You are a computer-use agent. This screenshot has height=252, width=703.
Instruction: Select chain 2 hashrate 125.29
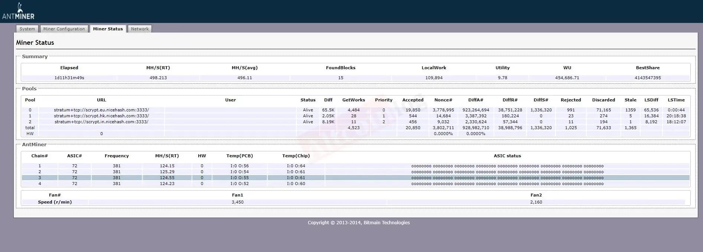[167, 172]
